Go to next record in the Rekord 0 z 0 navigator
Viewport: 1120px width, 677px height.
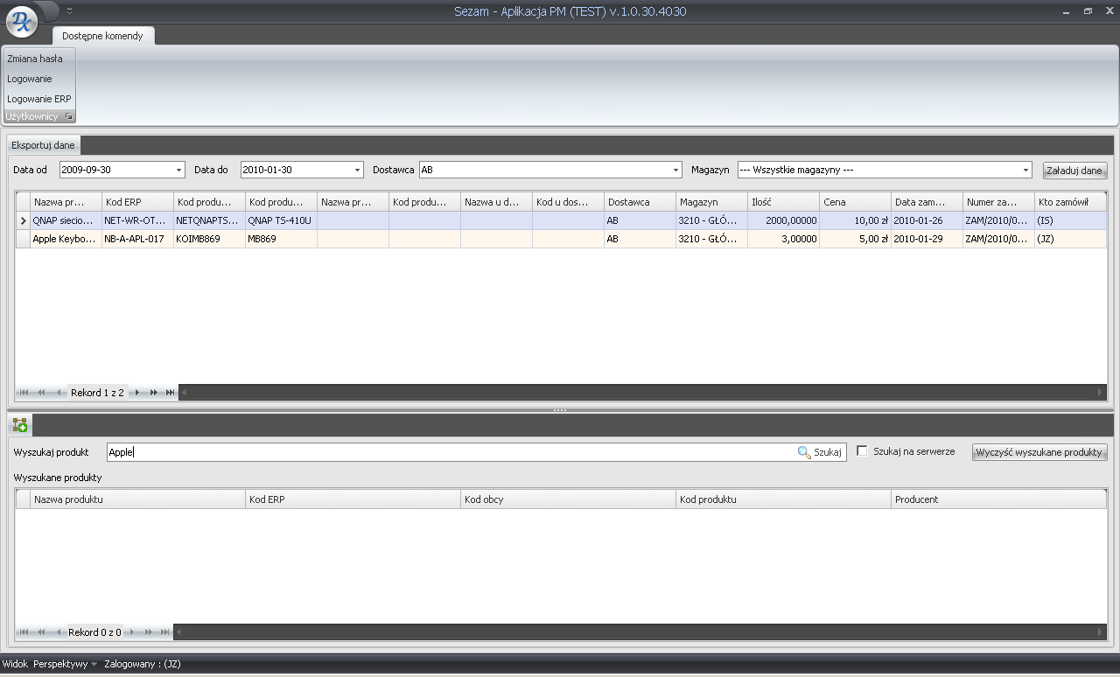(x=133, y=632)
